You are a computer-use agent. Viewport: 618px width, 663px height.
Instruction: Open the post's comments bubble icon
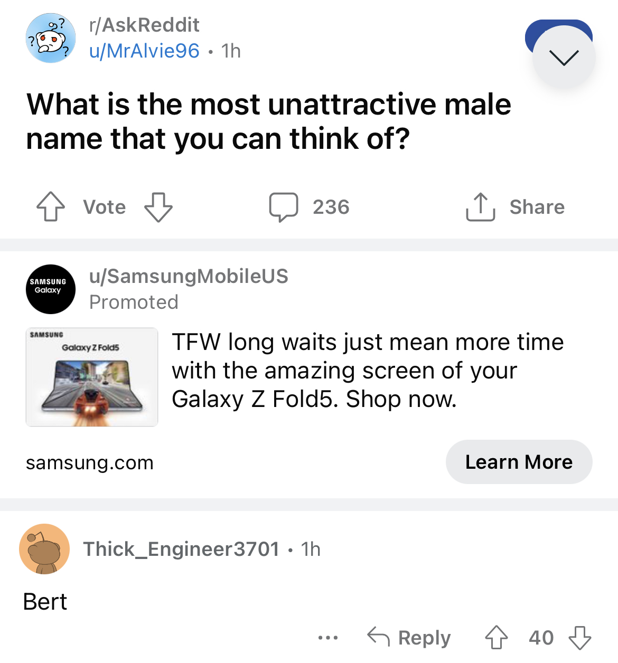284,206
